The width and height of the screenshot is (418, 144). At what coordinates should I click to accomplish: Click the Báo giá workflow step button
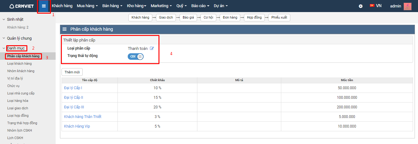[188, 17]
